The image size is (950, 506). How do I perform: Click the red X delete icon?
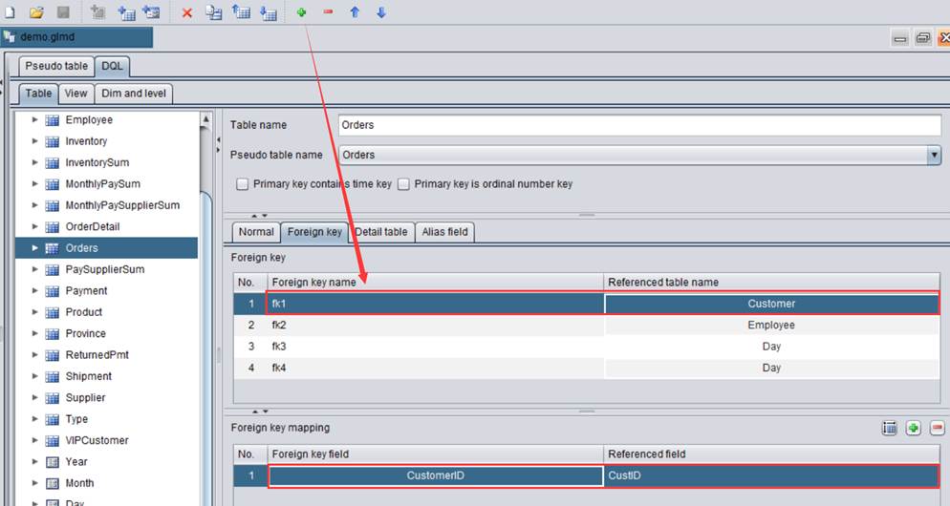coord(186,12)
